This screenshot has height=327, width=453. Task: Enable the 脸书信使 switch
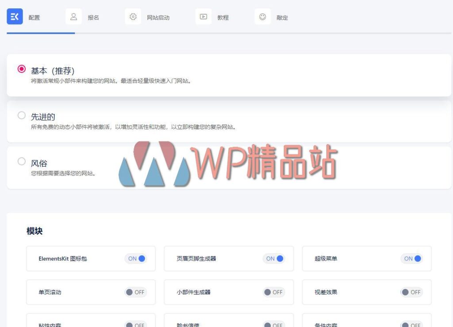[x=273, y=325]
